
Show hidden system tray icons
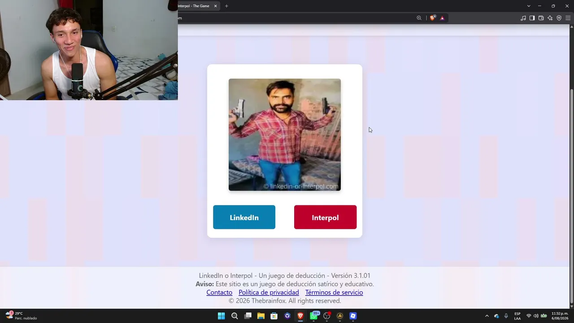487,316
